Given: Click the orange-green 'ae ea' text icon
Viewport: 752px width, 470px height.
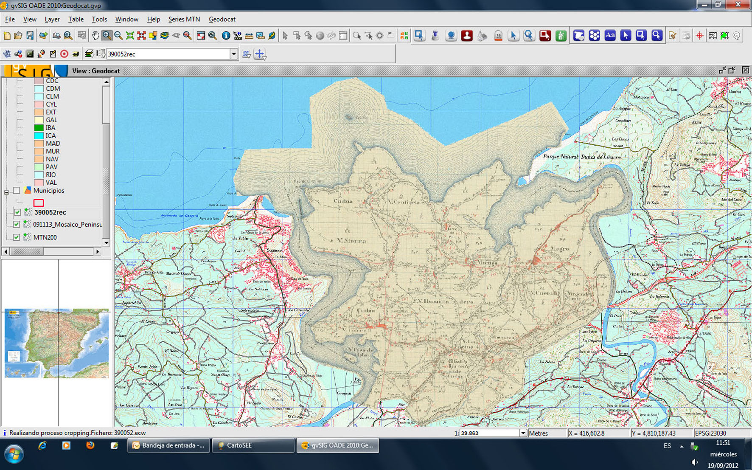Looking at the screenshot, I should click(404, 36).
